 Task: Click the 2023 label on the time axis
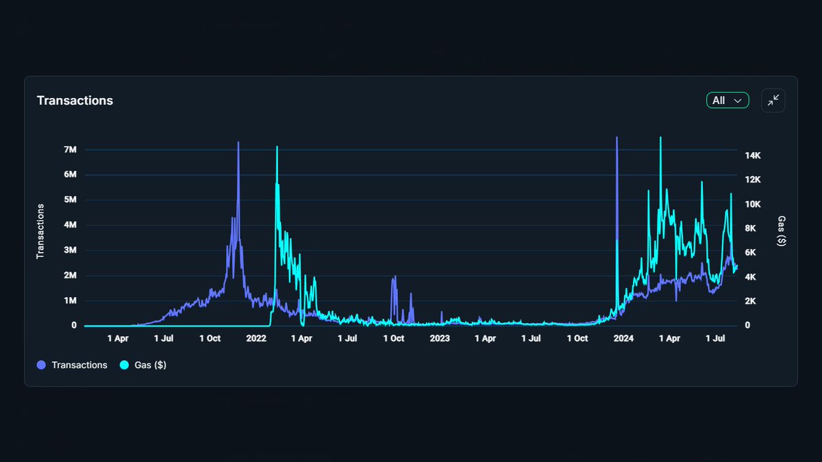click(x=440, y=338)
